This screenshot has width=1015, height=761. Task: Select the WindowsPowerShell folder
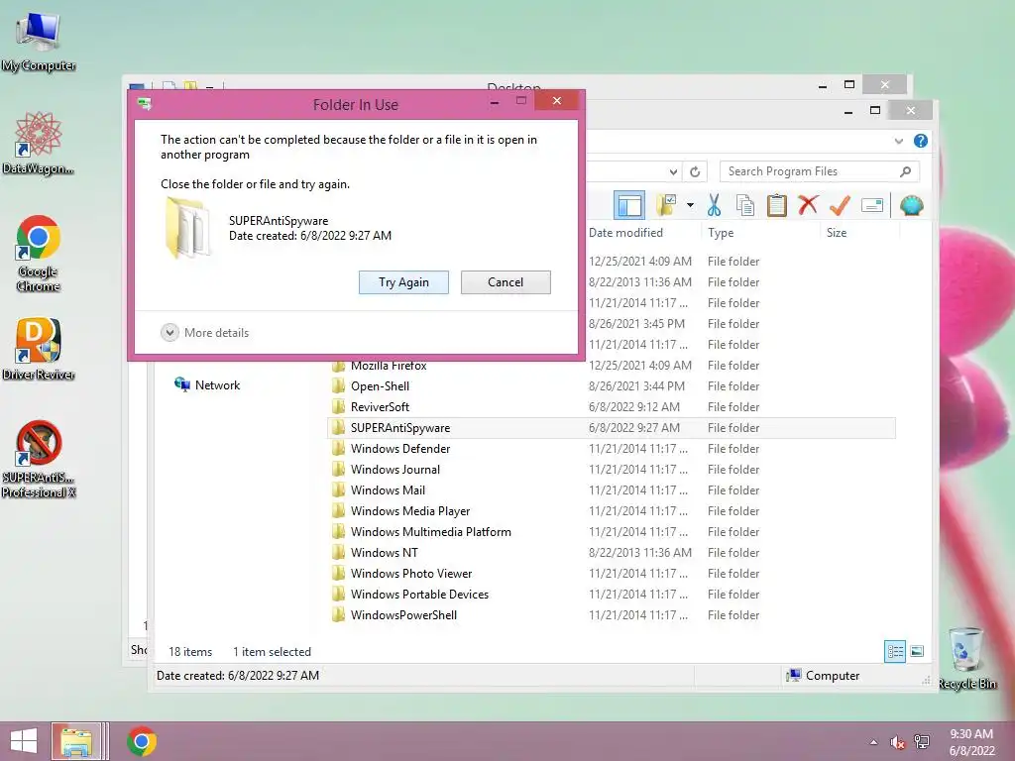pos(403,614)
